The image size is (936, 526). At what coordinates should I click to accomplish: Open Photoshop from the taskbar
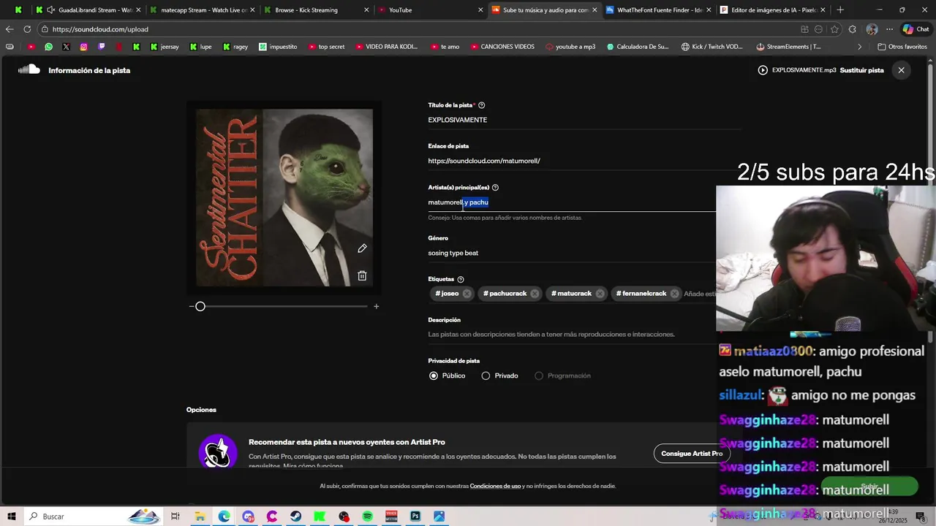pyautogui.click(x=415, y=517)
